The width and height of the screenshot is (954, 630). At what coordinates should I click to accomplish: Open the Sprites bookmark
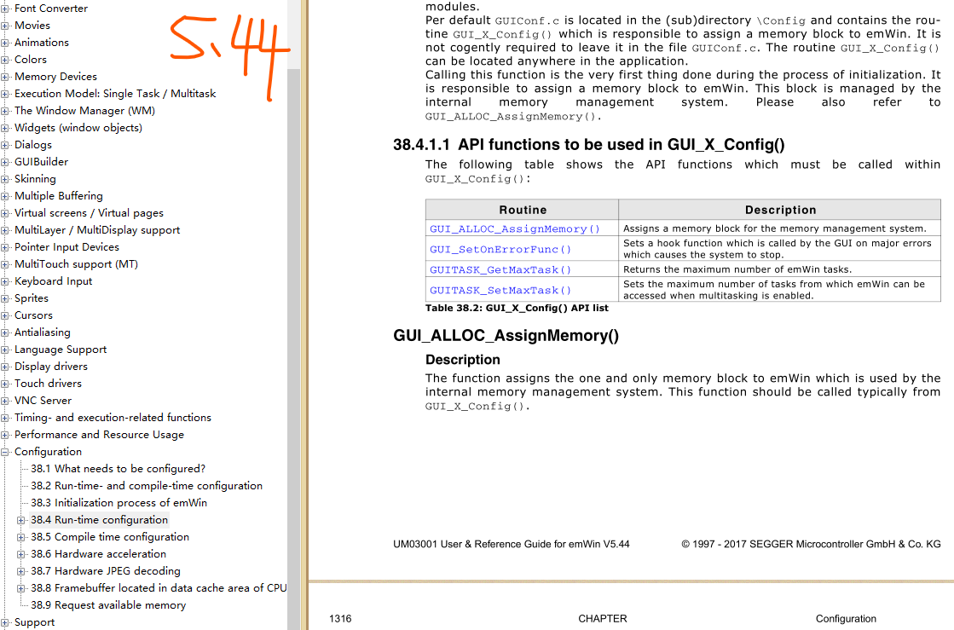[x=32, y=298]
